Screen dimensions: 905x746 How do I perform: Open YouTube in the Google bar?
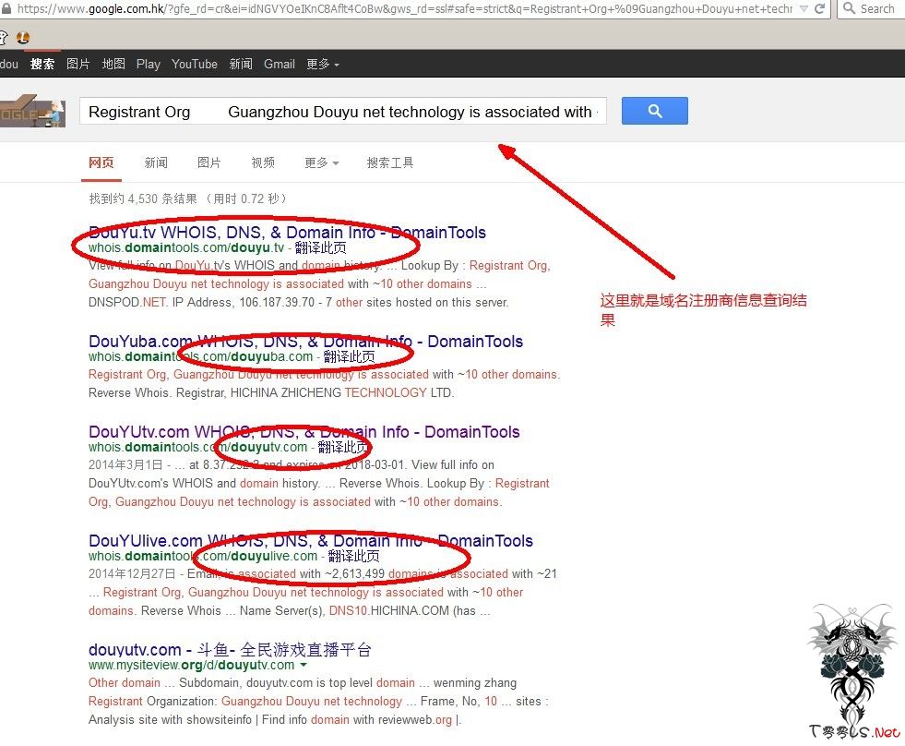[x=195, y=64]
